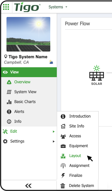Click the Basic Charts bar icon
This screenshot has height=191, width=112.
(9, 102)
